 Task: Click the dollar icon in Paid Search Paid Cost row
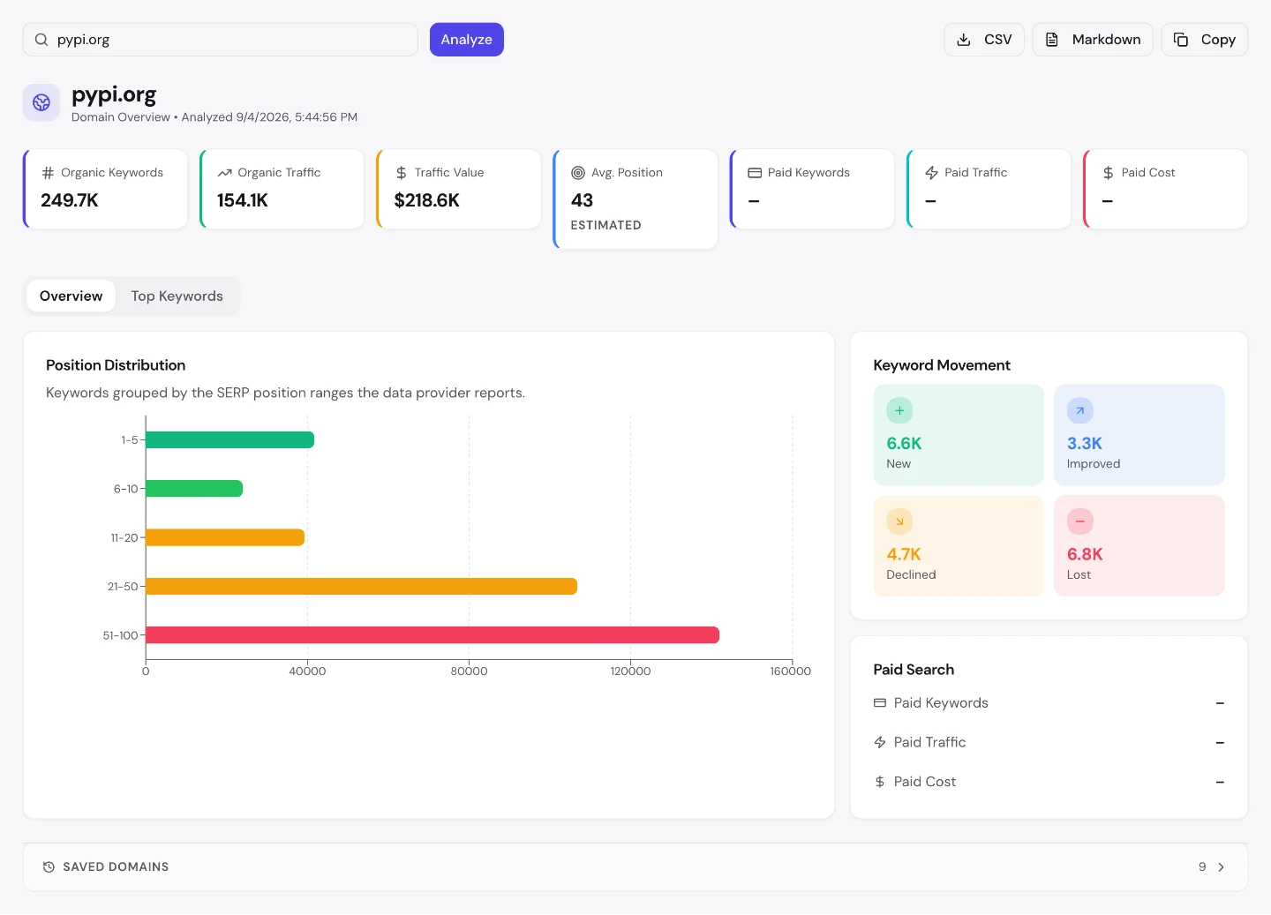[x=880, y=782]
